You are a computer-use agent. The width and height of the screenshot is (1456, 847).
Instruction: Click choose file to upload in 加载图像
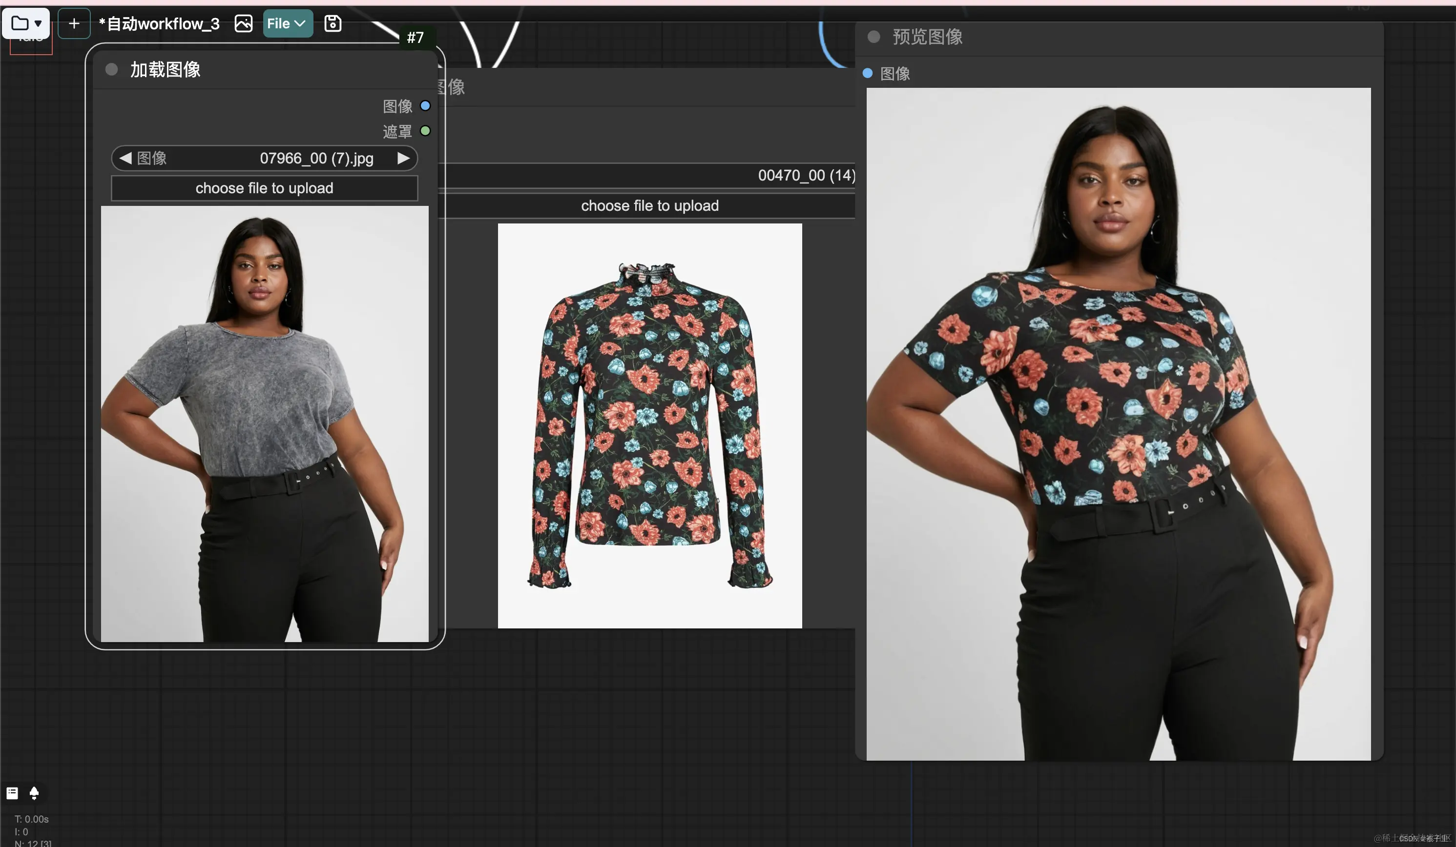[x=264, y=188]
